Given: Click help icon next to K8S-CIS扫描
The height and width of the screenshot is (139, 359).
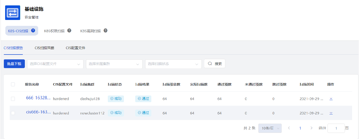Looking at the screenshot, I should 33,30.
